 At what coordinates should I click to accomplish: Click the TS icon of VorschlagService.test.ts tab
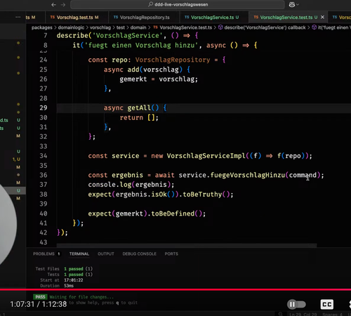click(x=256, y=17)
